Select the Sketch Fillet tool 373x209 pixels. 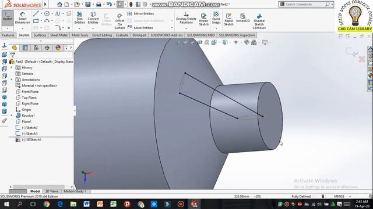[x=58, y=28]
